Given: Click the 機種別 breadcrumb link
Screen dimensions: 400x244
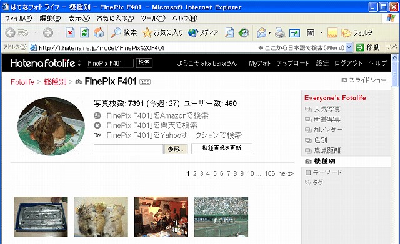Looking at the screenshot, I should (x=55, y=82).
